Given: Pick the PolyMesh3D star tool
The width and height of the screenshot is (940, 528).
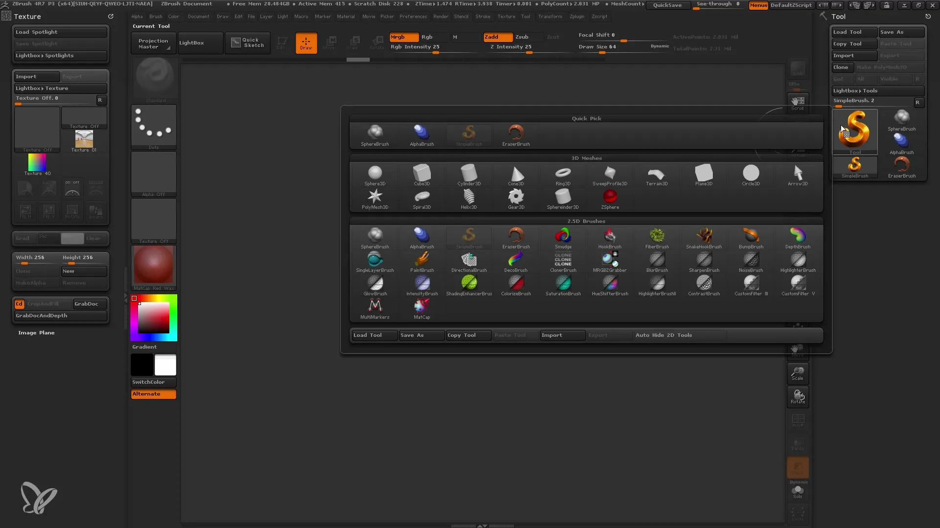Looking at the screenshot, I should [x=375, y=199].
